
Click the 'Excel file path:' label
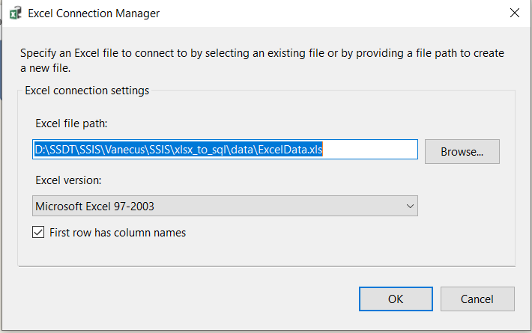(72, 123)
